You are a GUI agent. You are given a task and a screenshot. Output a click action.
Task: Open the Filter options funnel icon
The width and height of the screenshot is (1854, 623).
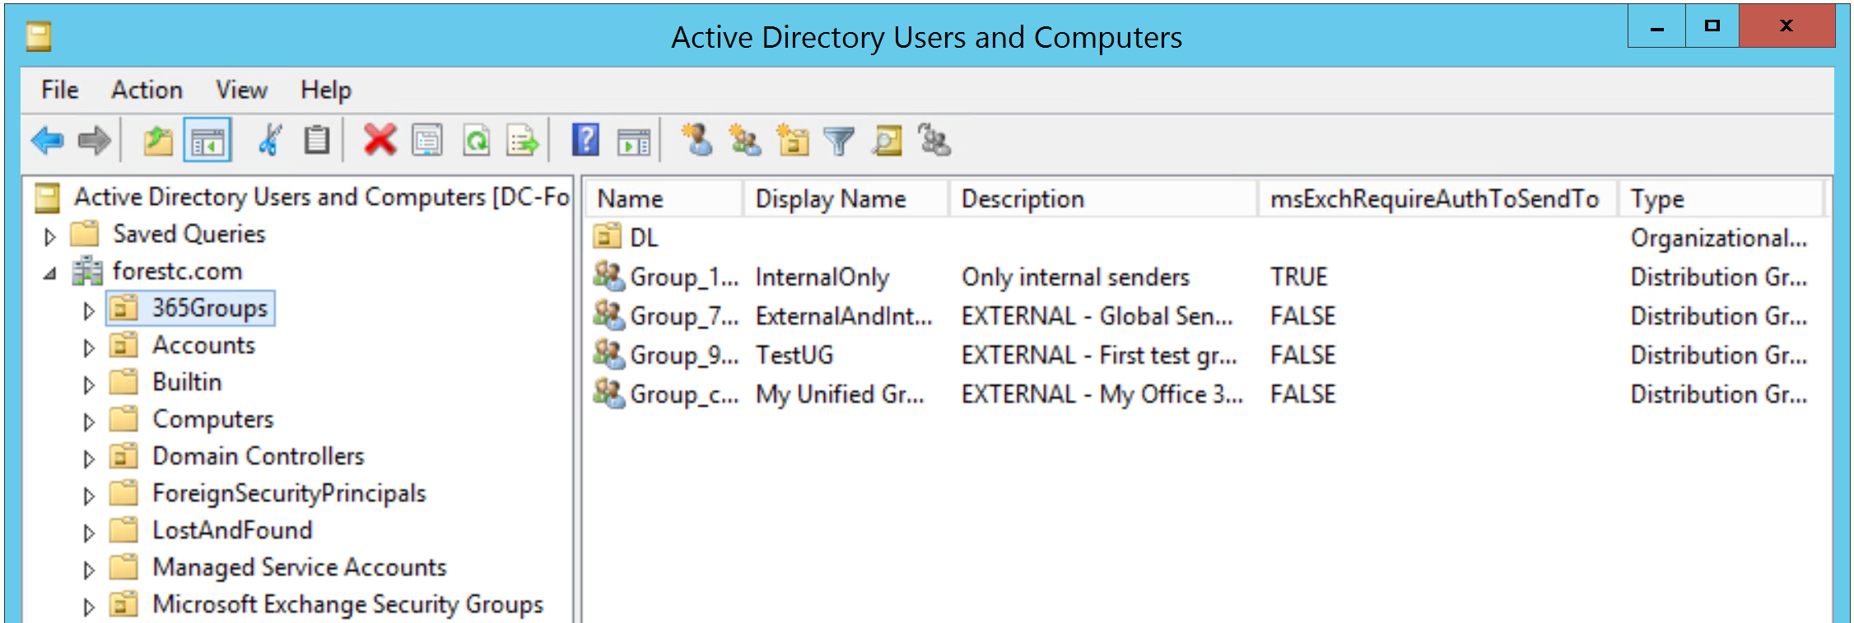click(839, 141)
